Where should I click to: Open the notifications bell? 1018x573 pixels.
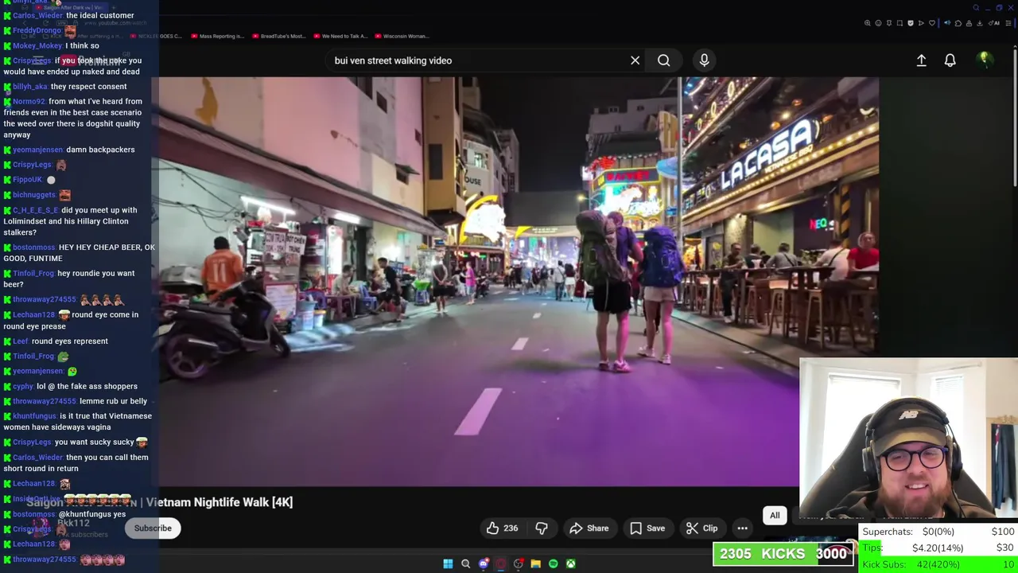click(950, 60)
